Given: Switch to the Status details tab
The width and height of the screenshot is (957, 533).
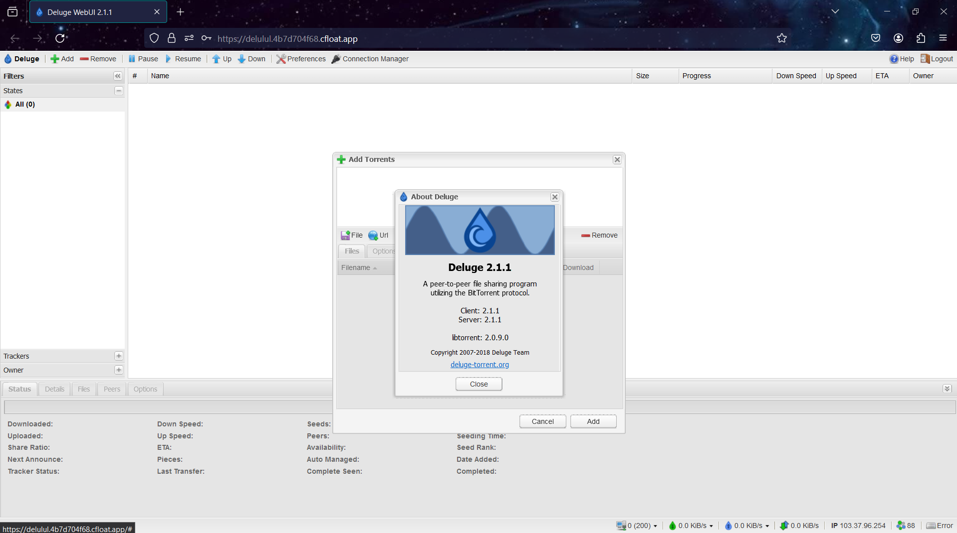Looking at the screenshot, I should (x=20, y=389).
